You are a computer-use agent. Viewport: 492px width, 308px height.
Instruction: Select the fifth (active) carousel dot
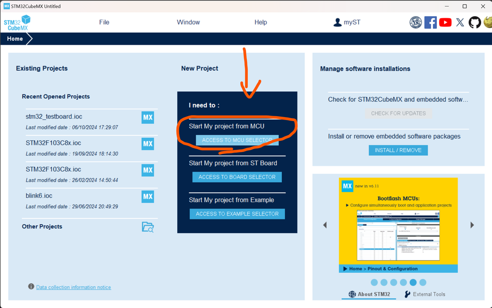coord(413,282)
